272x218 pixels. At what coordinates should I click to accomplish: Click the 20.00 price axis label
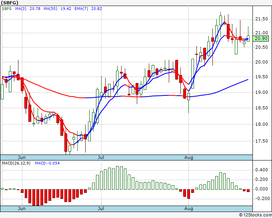262,62
